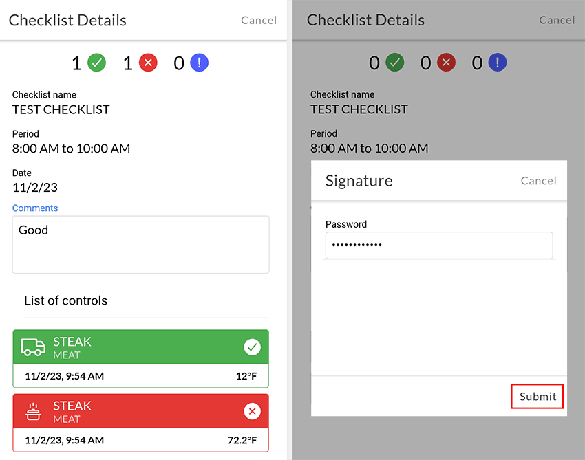Submit the signature password
585x460 pixels.
(x=538, y=396)
